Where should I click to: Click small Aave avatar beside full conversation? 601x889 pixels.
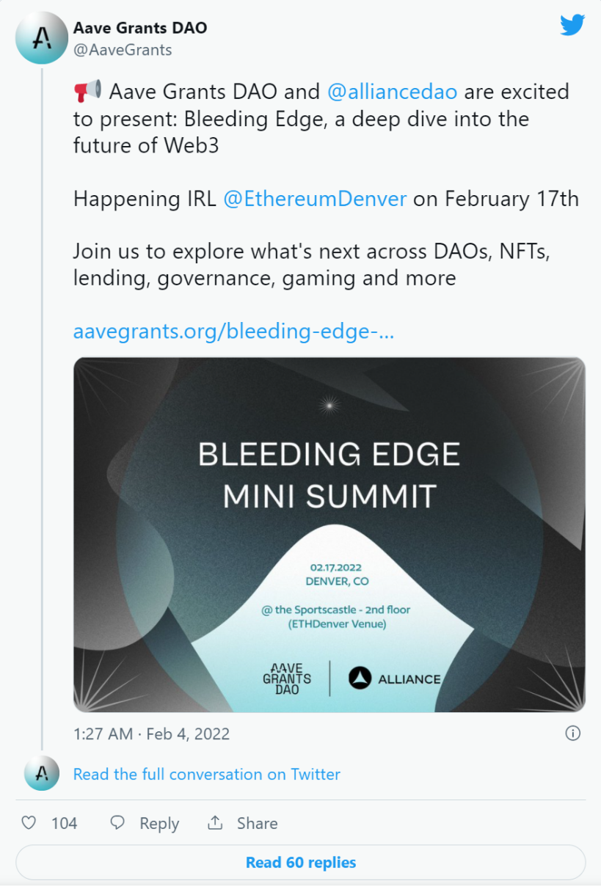point(41,773)
